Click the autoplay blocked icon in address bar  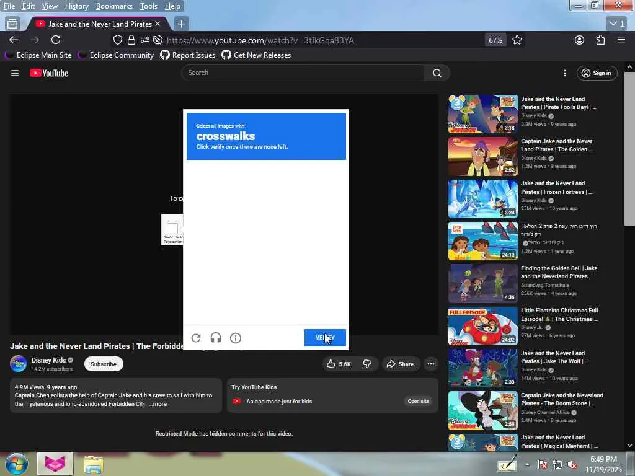tap(158, 40)
